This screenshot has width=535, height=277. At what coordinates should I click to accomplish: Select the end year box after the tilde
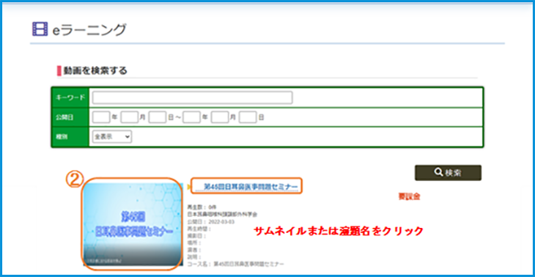[191, 117]
